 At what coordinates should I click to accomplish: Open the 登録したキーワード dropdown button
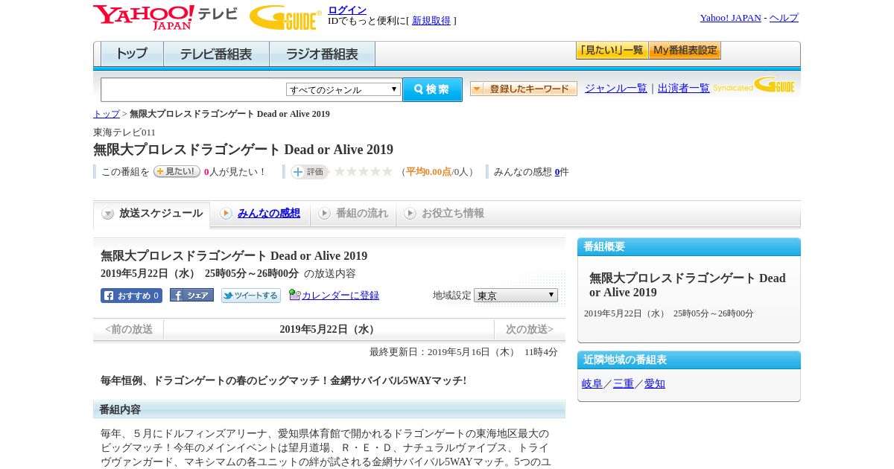pos(524,89)
